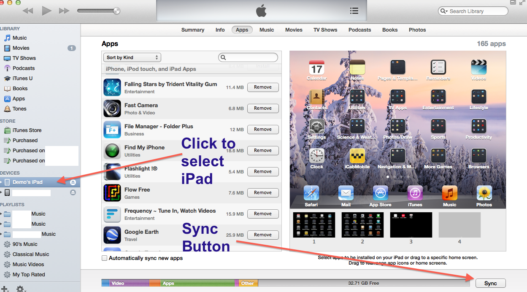Select TV Shows in the sidebar
The image size is (527, 292).
24,58
